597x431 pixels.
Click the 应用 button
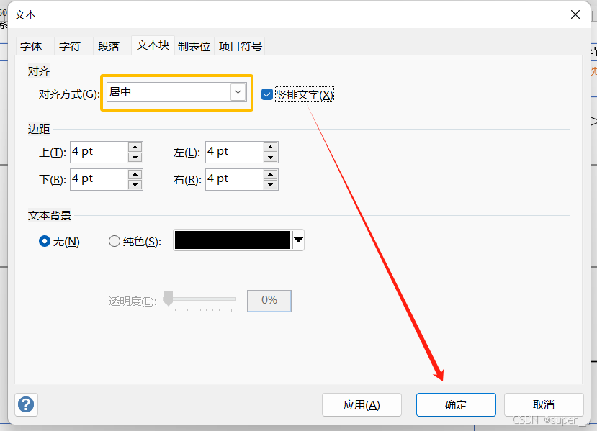point(362,404)
